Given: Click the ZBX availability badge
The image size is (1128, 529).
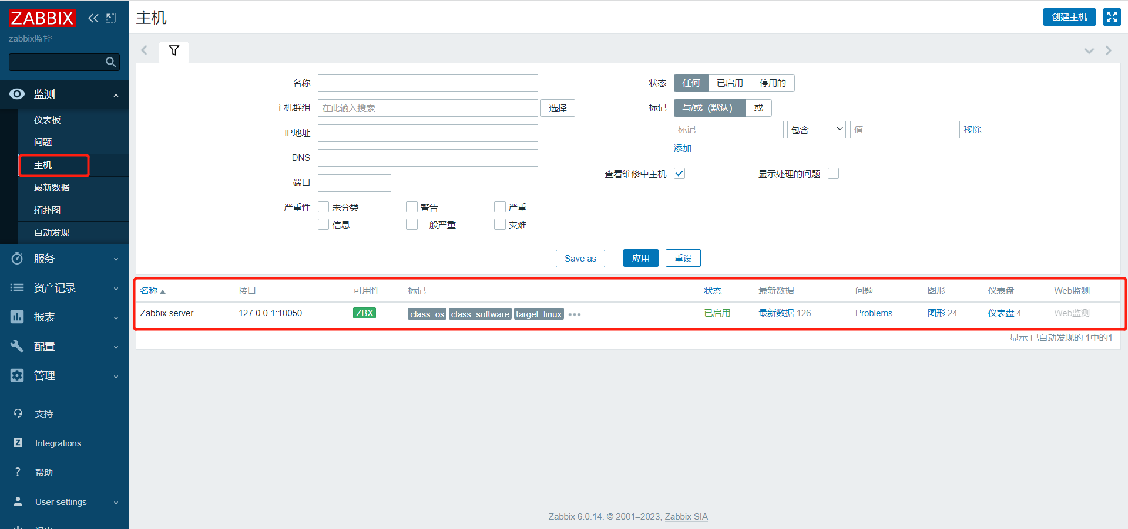Looking at the screenshot, I should 364,313.
